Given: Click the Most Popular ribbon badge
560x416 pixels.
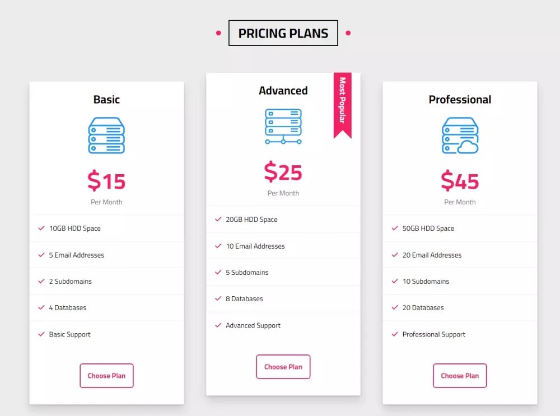Looking at the screenshot, I should (342, 105).
